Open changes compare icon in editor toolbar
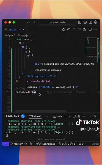 [x=63, y=29]
